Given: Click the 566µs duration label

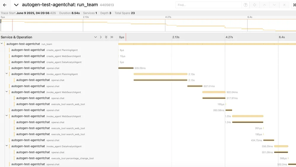Looking at the screenshot, I should tap(283, 158).
